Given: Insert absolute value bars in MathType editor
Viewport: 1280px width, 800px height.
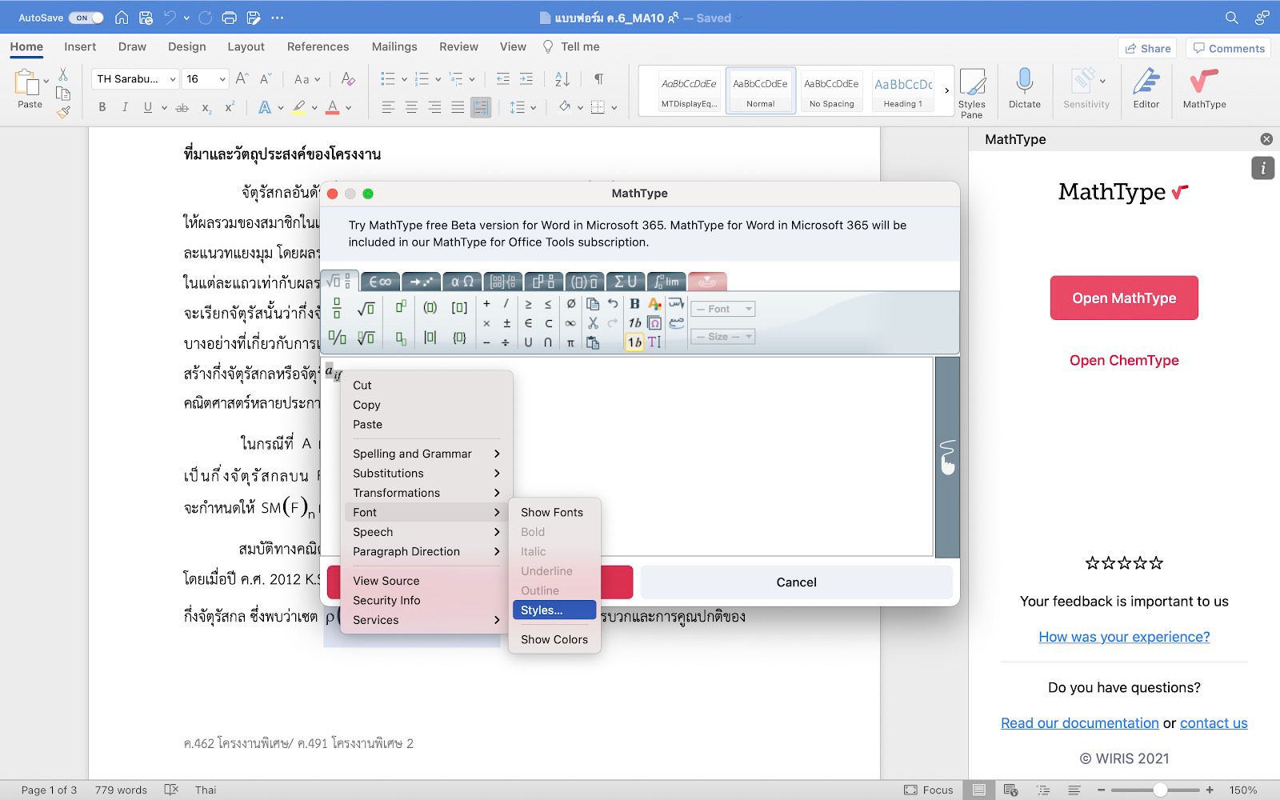Looking at the screenshot, I should point(430,338).
